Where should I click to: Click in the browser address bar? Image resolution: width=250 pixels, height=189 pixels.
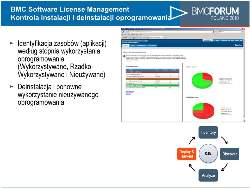[x=170, y=32]
